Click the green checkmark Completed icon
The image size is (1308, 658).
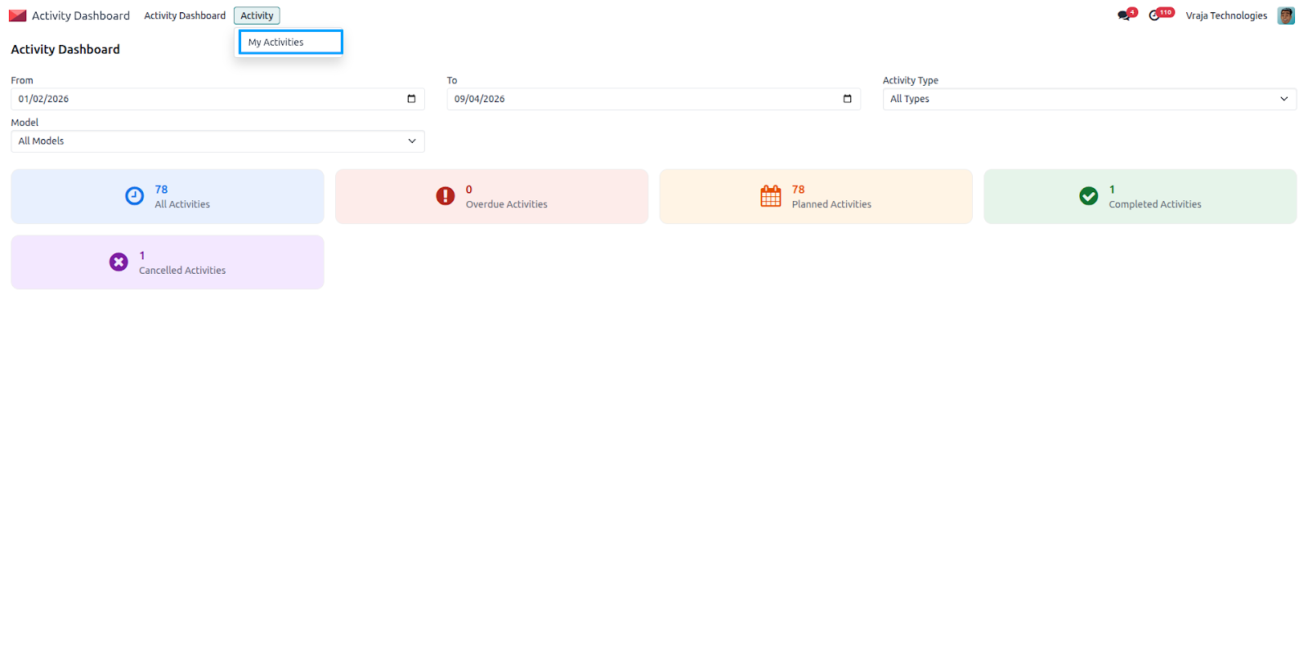tap(1088, 196)
